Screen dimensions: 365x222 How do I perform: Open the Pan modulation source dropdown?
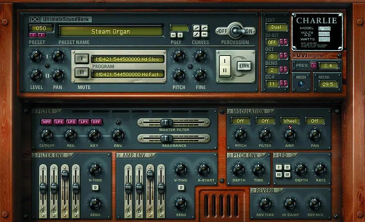point(315,121)
